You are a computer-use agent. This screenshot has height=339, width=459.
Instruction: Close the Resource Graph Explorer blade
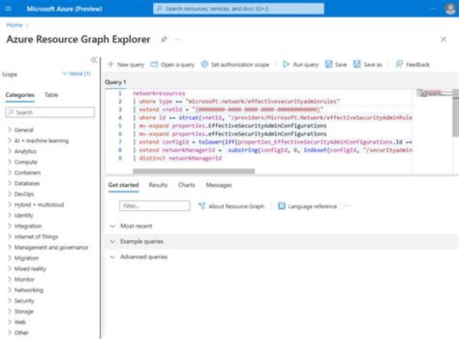click(444, 40)
